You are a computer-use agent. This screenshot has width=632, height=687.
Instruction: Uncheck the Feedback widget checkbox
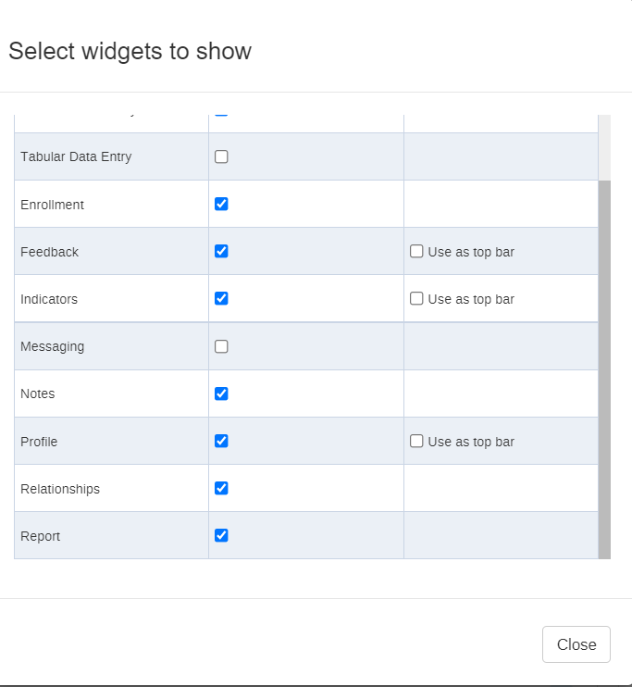coord(221,251)
